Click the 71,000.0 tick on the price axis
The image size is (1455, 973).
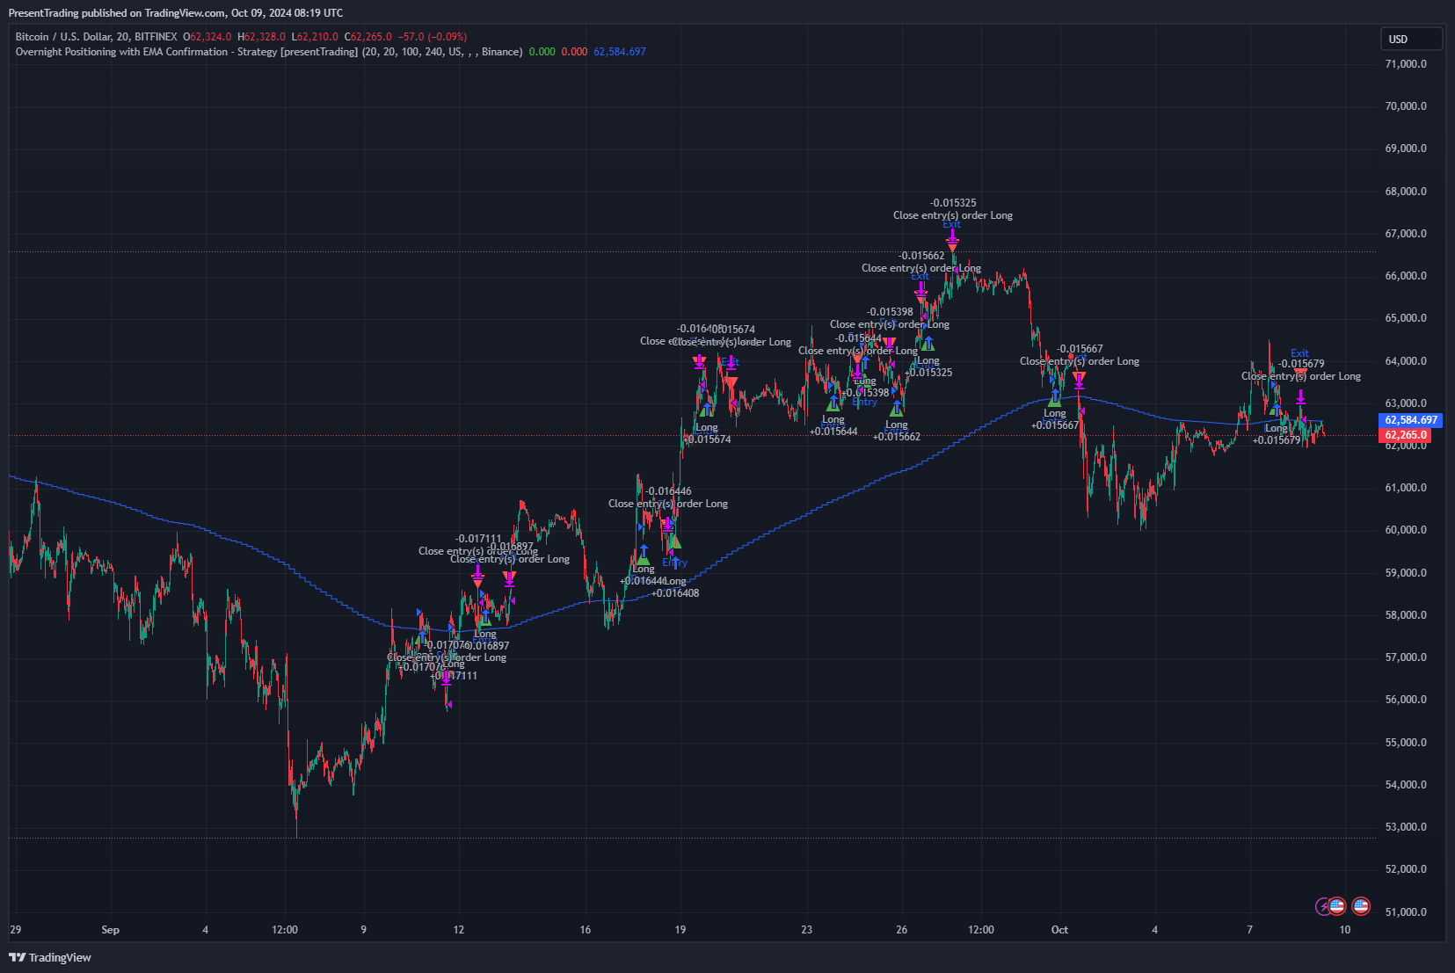coord(1406,63)
